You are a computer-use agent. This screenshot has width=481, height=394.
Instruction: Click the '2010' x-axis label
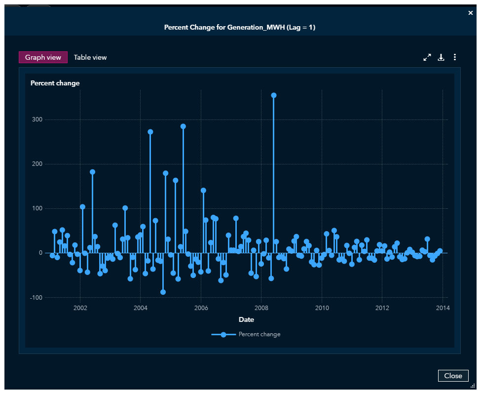point(322,308)
